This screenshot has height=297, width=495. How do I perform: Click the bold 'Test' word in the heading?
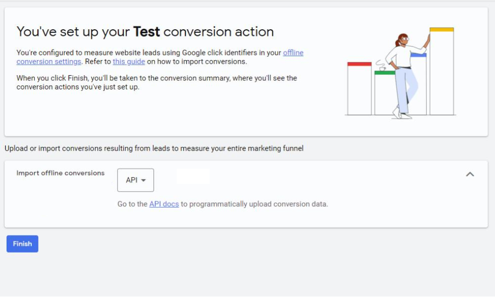[146, 32]
